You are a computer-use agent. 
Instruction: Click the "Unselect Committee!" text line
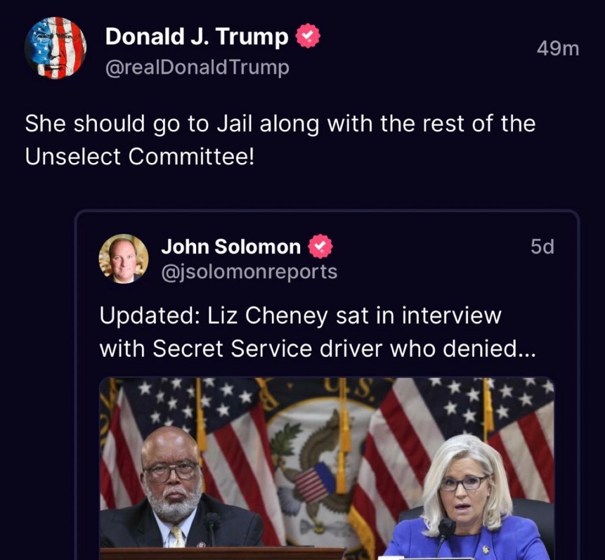pos(139,156)
